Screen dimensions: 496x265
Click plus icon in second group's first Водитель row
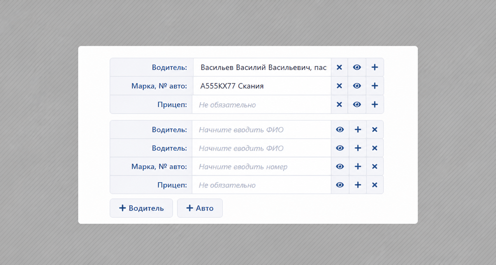click(x=358, y=130)
